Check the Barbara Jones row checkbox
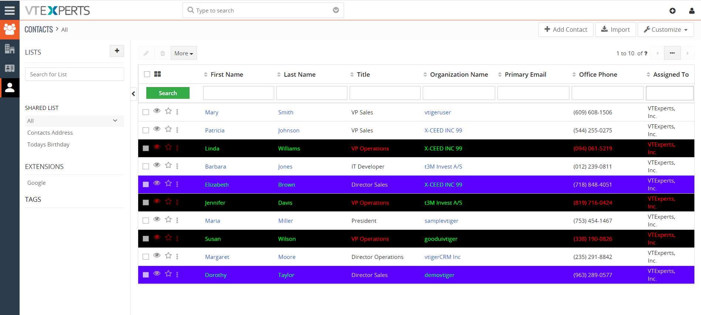 coord(146,166)
